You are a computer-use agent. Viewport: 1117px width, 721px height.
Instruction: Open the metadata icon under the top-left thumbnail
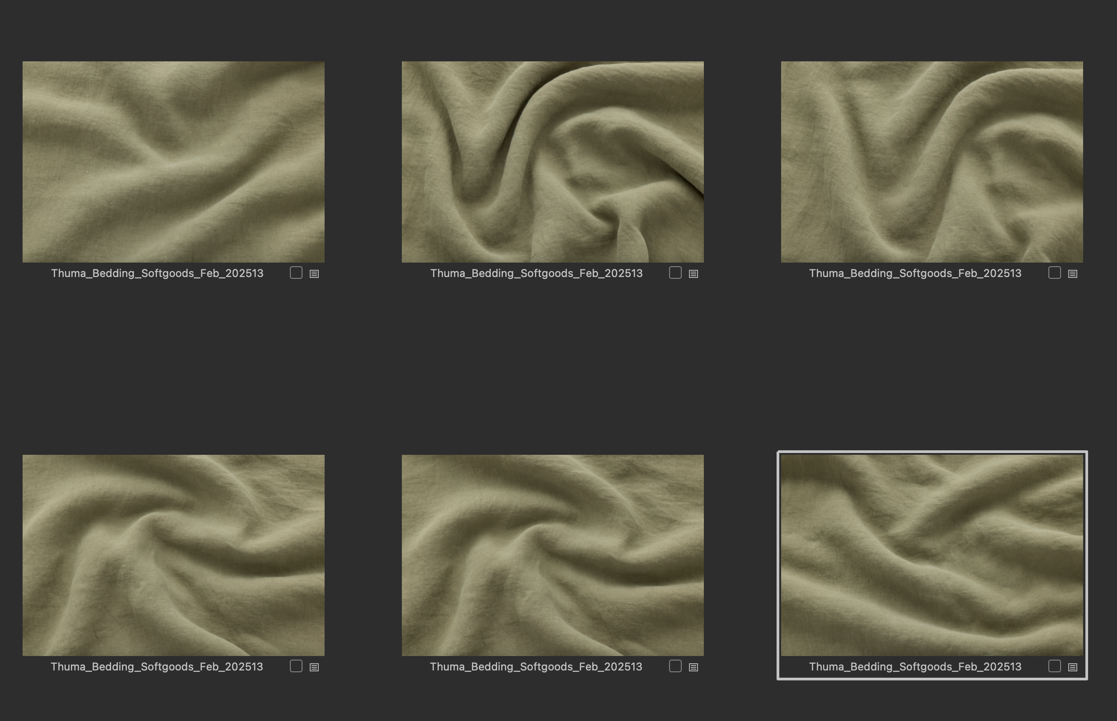pos(314,274)
